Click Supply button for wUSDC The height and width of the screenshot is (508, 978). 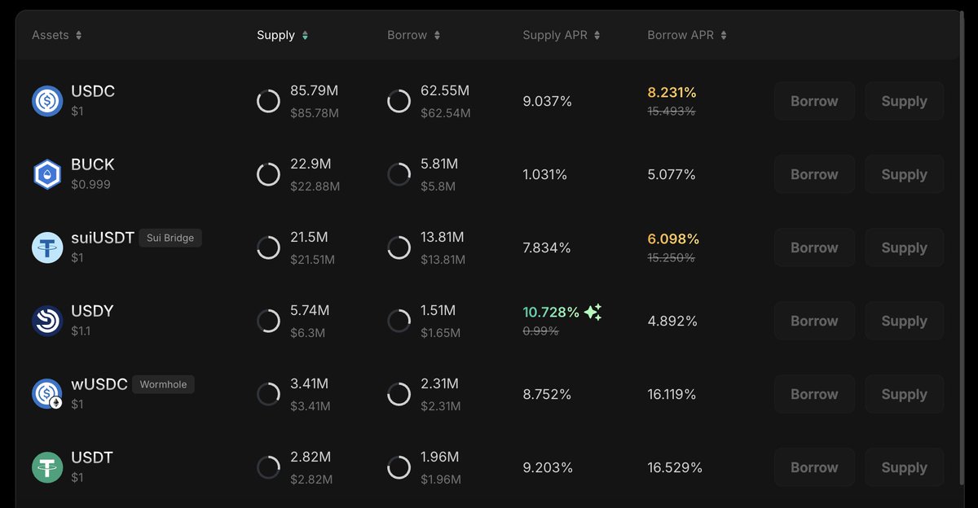coord(904,394)
